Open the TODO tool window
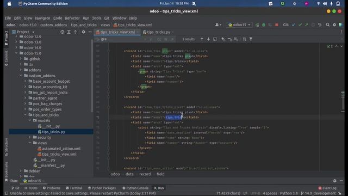This screenshot has height=196, width=348. [30, 188]
